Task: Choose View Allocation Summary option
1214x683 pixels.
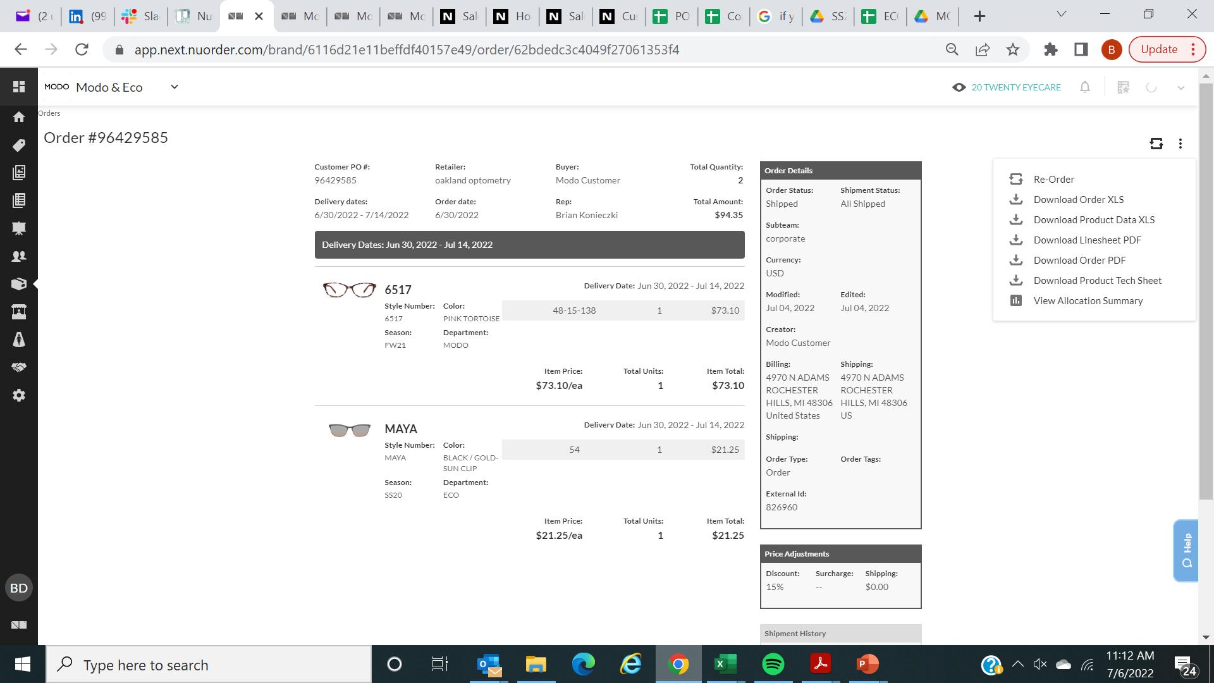Action: click(x=1088, y=300)
